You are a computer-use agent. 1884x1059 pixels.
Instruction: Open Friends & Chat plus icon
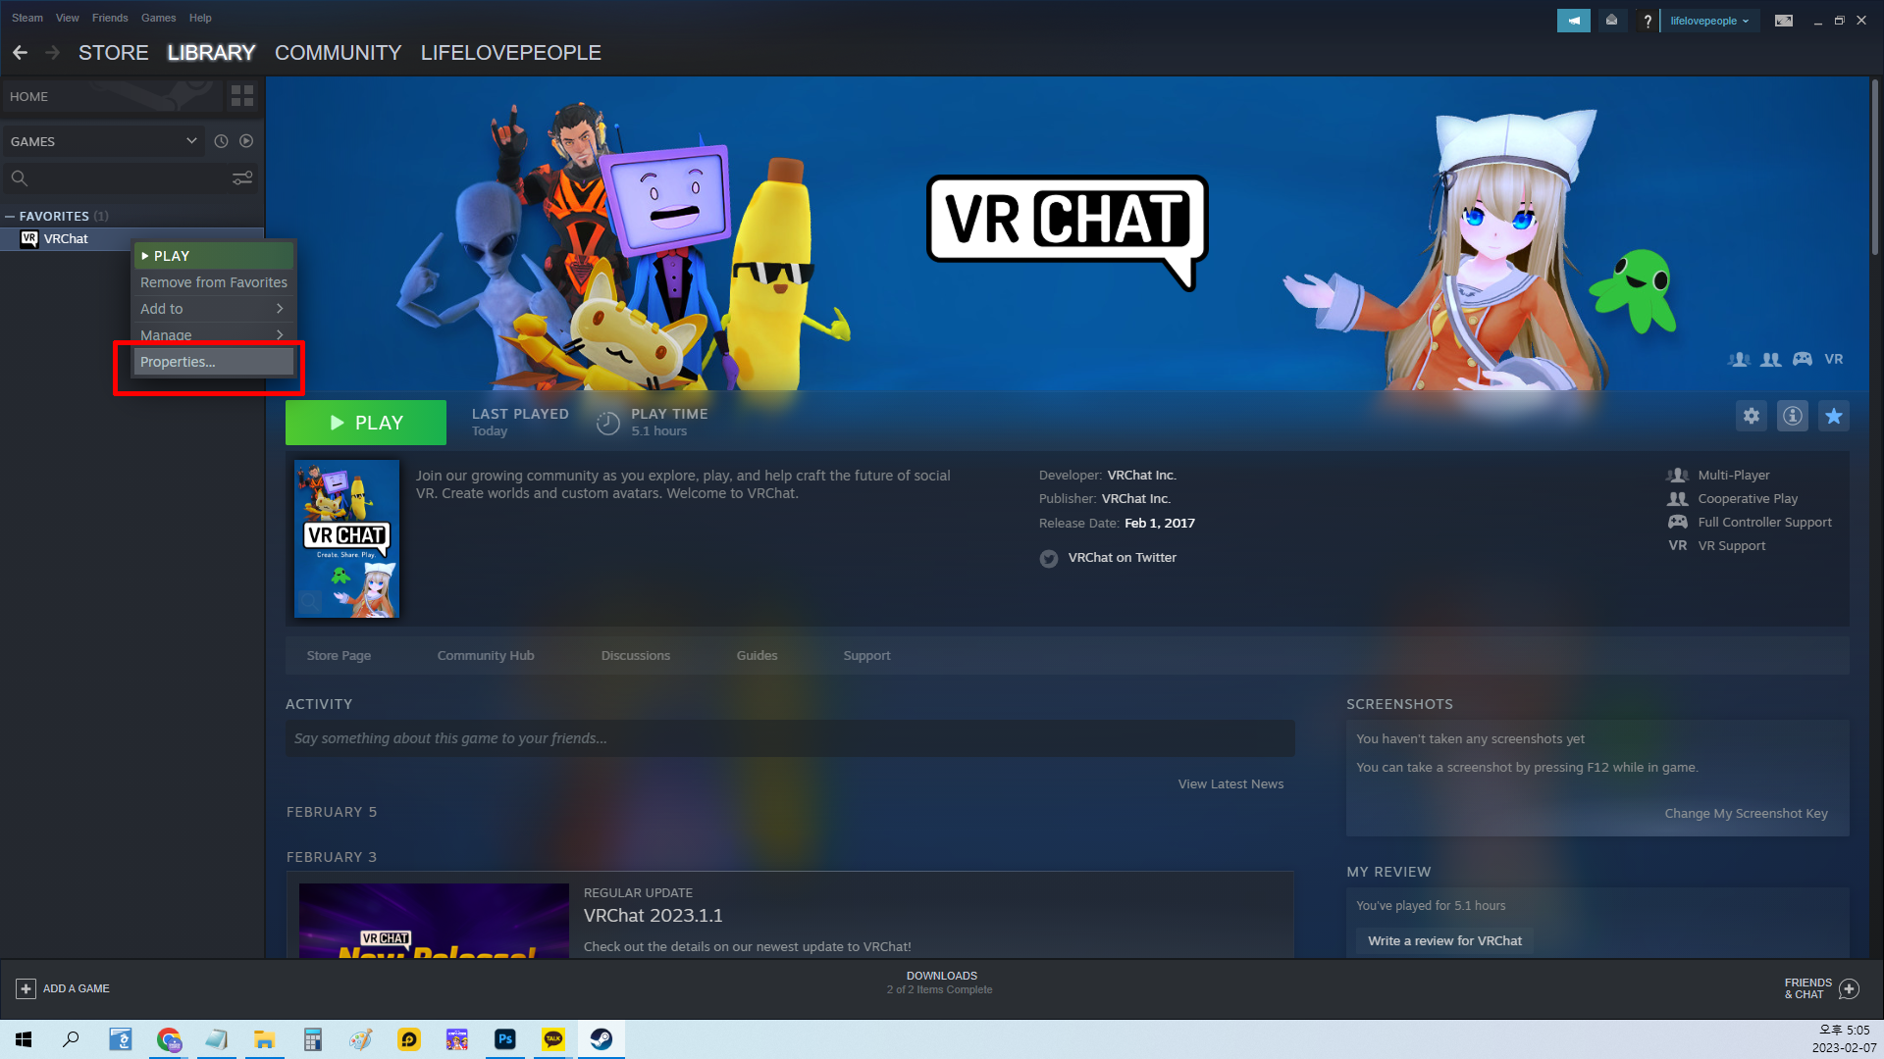(x=1849, y=988)
